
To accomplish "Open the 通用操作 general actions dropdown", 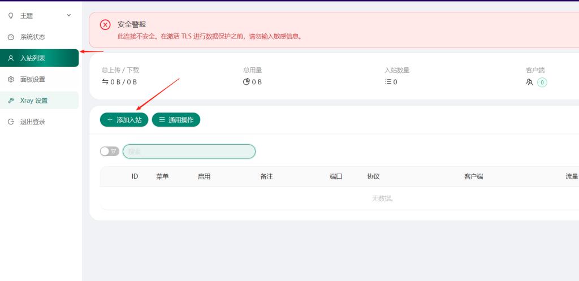I will point(176,120).
